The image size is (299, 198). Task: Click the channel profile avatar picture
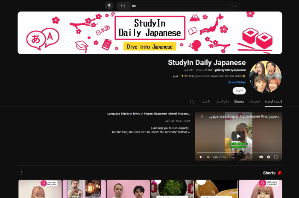(x=265, y=77)
